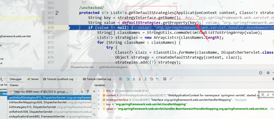Click the crosshair target icon above debugger panel
The image size is (274, 119).
point(261,73)
